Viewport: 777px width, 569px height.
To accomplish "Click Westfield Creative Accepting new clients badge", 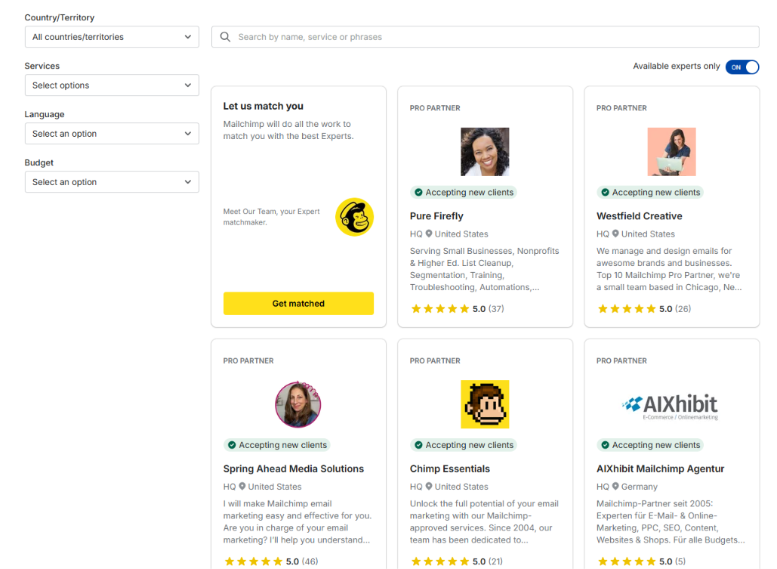I will [x=650, y=193].
